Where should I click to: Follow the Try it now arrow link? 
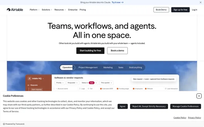pos(118,2)
